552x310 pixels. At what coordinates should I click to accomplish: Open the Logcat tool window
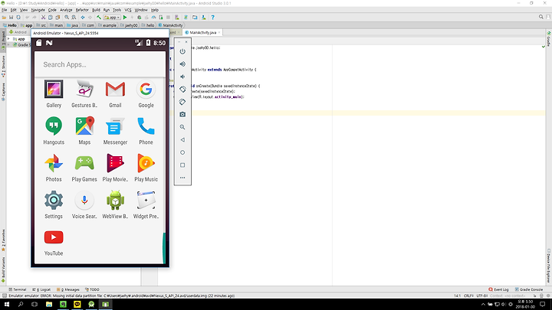(x=41, y=289)
